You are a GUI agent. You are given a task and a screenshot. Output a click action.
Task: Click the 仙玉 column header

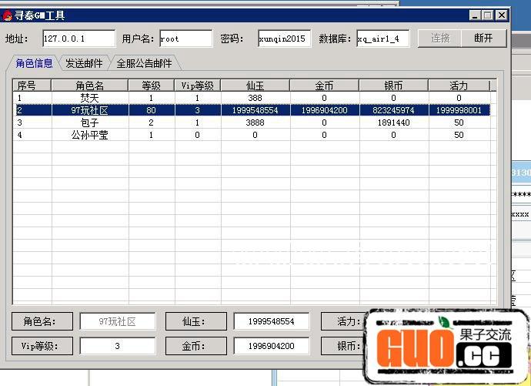tap(255, 86)
